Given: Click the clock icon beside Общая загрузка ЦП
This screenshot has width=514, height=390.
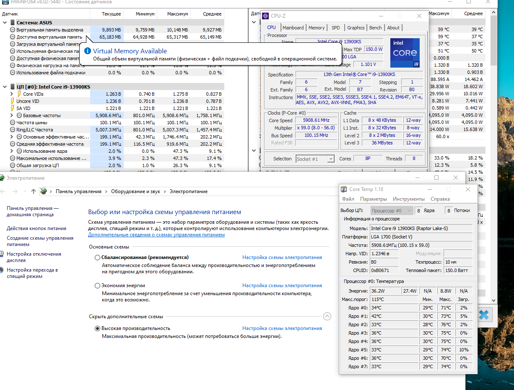Looking at the screenshot, I should tap(13, 165).
